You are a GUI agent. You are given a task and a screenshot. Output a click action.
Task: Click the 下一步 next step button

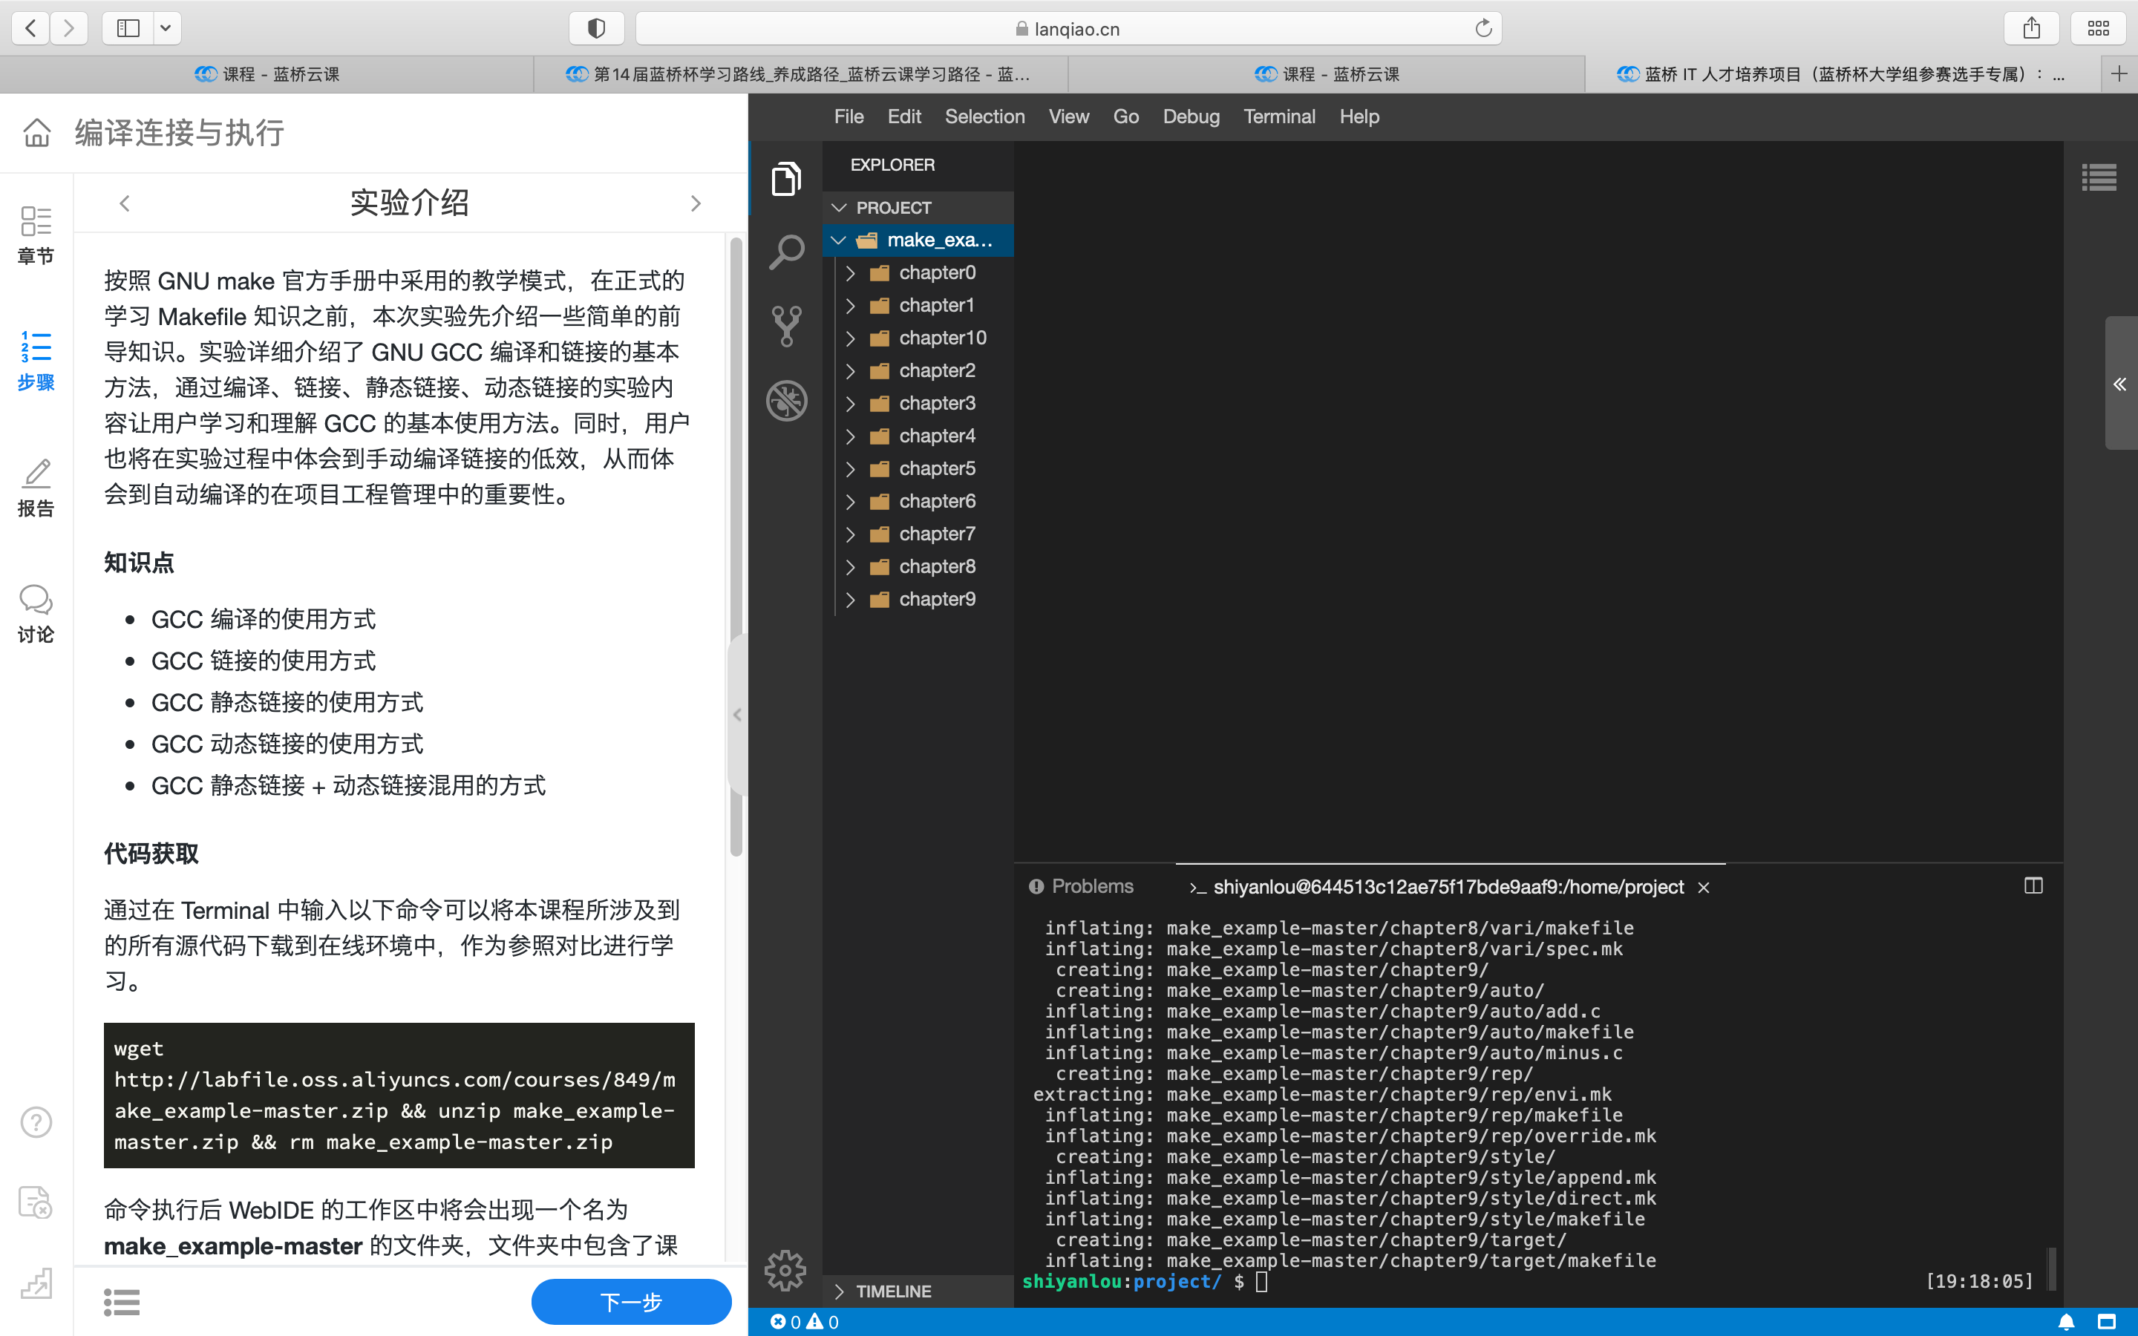click(631, 1302)
